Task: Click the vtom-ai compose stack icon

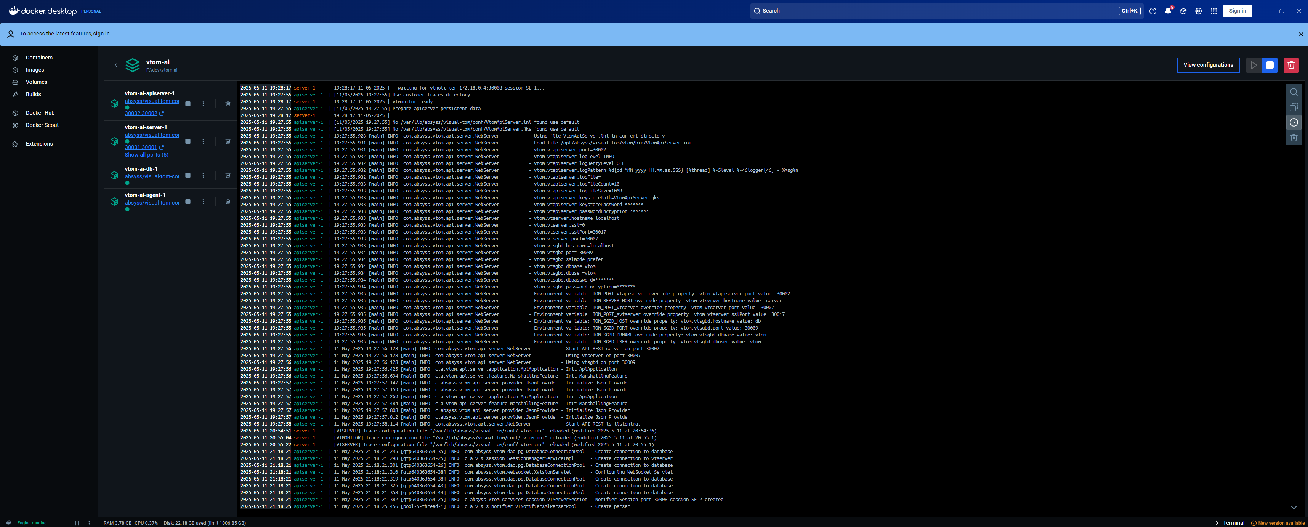Action: (x=133, y=66)
